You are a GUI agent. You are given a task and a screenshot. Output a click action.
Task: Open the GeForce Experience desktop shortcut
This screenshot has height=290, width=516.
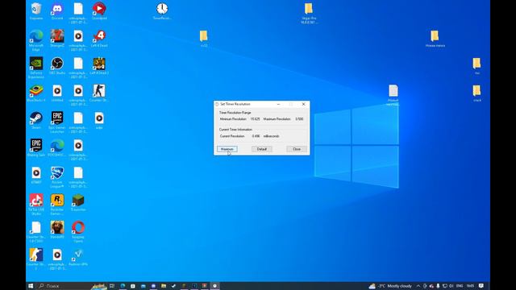[36, 68]
